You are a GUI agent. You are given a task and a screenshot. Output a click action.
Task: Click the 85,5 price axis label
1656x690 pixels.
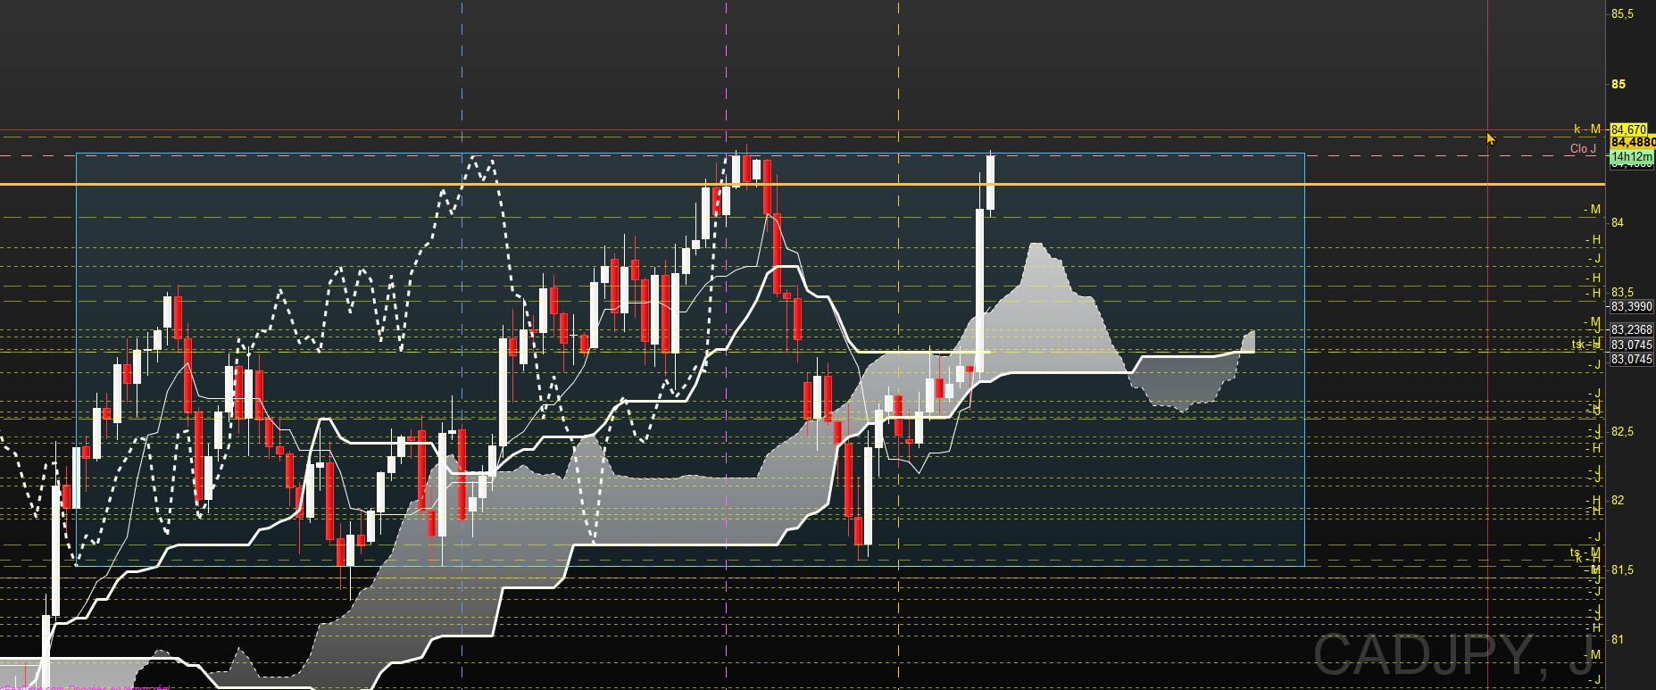tap(1622, 14)
